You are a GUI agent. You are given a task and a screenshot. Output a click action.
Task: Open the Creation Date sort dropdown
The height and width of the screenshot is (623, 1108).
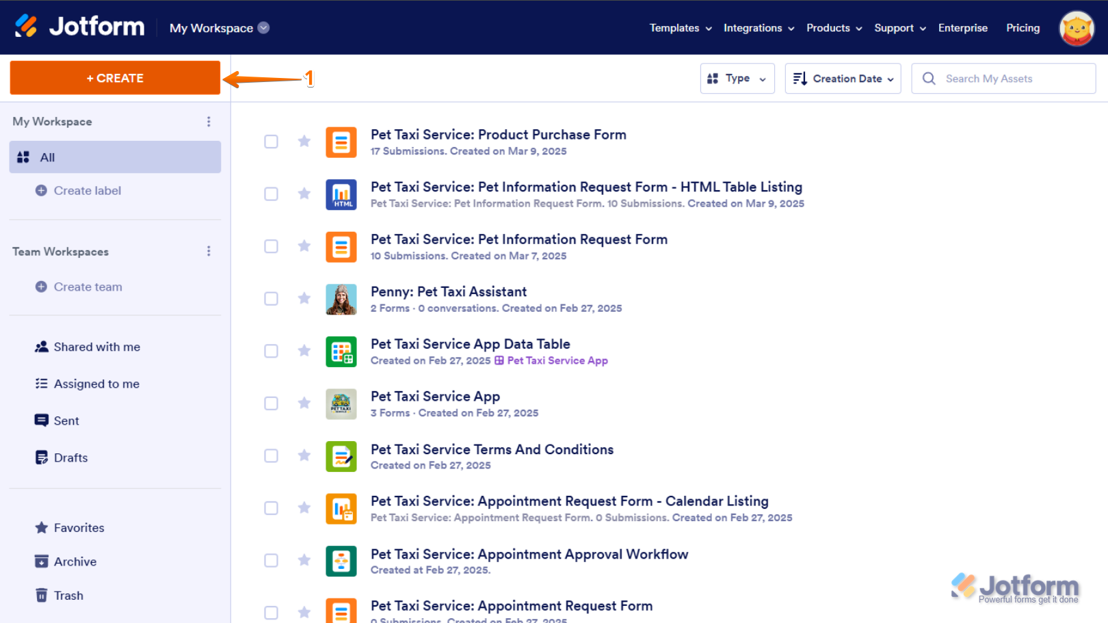pos(843,79)
